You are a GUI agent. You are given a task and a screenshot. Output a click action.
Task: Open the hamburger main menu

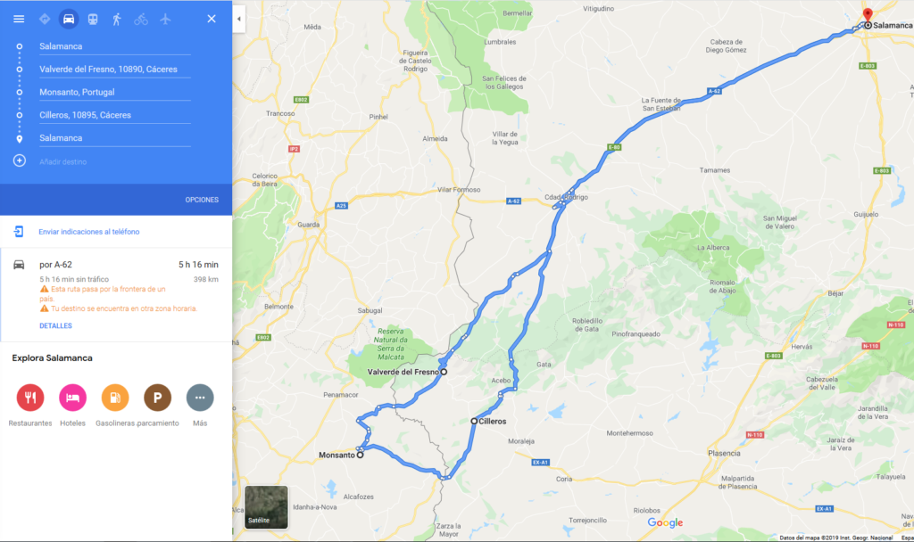(x=19, y=20)
